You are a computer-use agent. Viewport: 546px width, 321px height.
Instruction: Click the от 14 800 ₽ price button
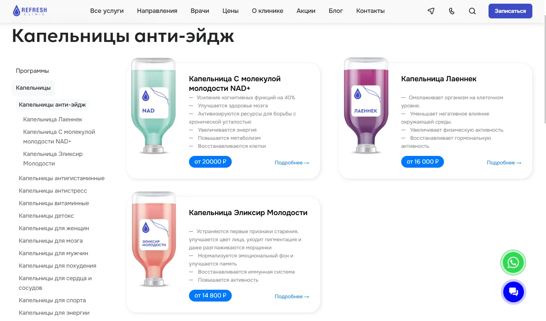click(x=210, y=296)
